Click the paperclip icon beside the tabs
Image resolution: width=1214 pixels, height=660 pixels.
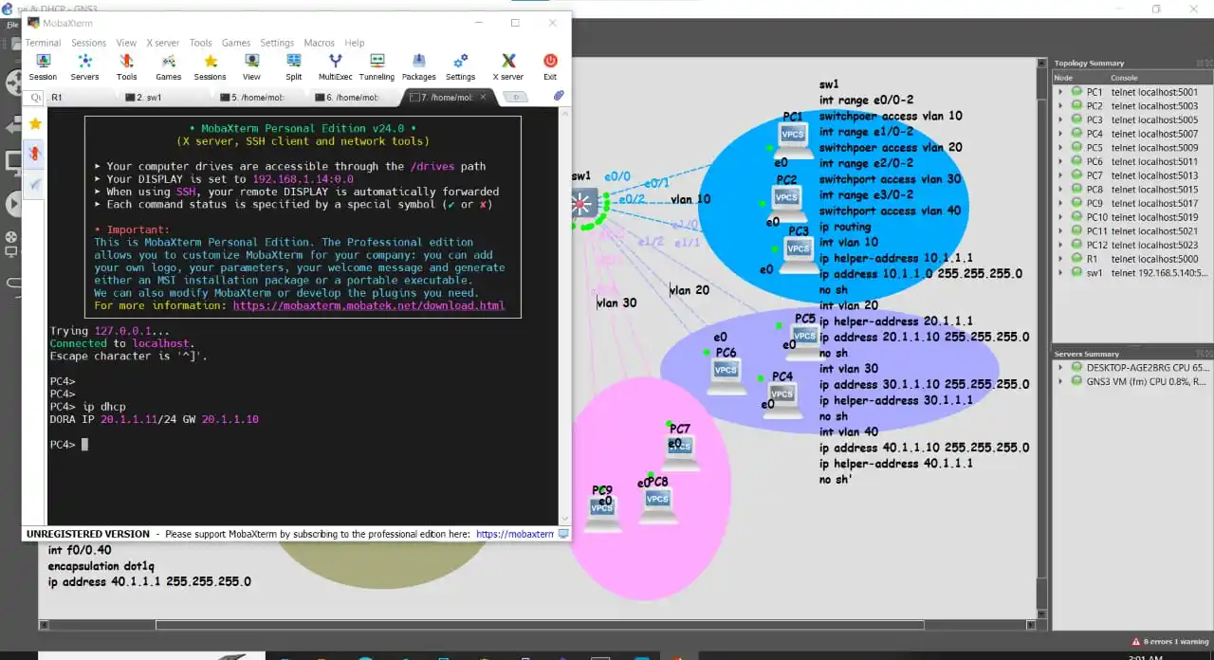[559, 96]
